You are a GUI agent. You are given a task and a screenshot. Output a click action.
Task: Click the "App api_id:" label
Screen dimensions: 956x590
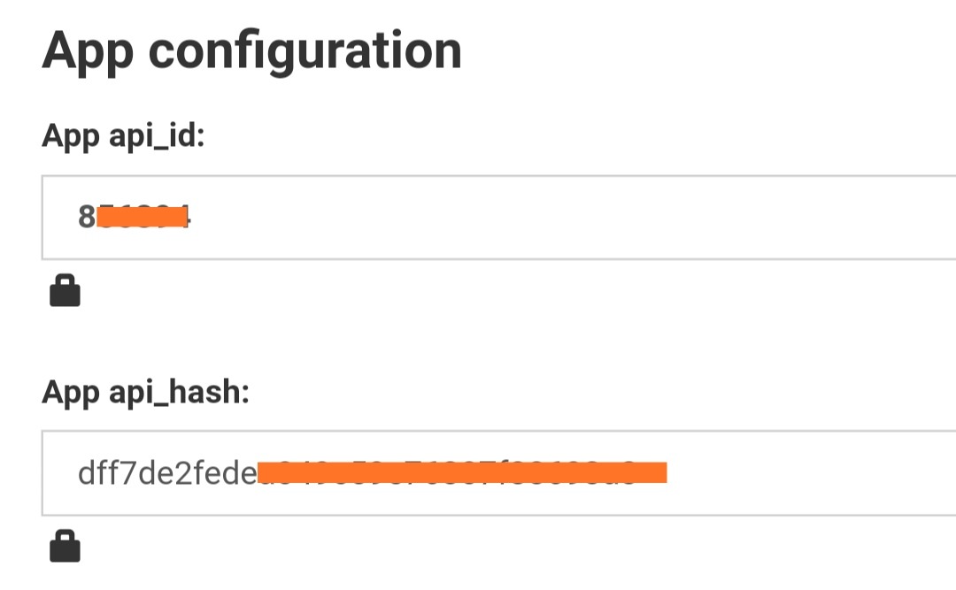tap(123, 137)
